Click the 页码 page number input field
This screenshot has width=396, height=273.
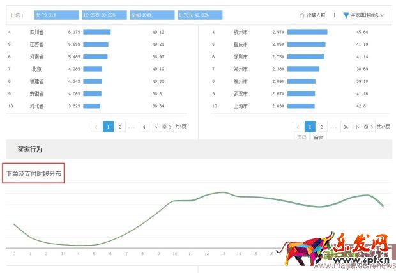pos(302,137)
